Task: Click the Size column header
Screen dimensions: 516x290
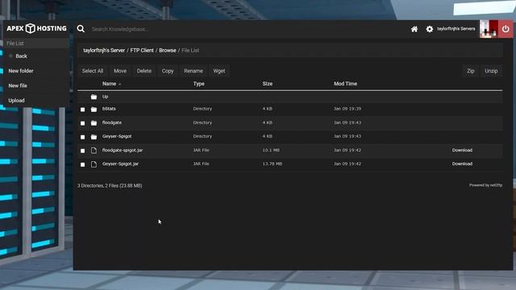Action: pos(267,84)
